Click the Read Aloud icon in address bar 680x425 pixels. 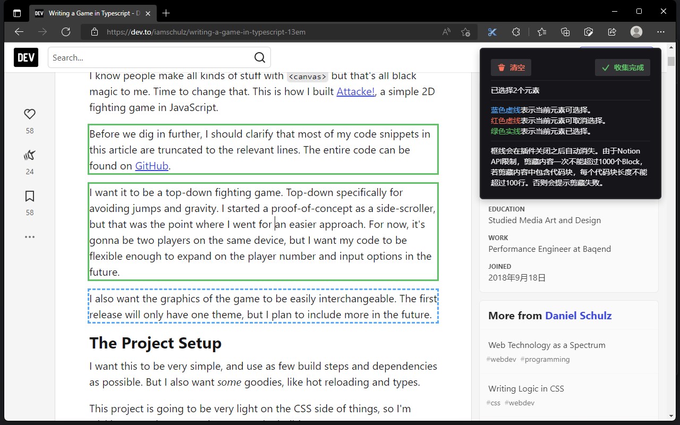pyautogui.click(x=446, y=32)
